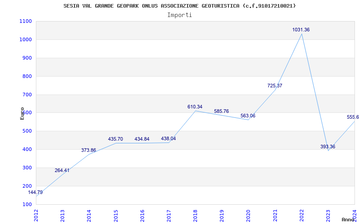Image resolution: width=359 pixels, height=224 pixels.
Task: Click the 435.70 data point label
Action: 115,139
